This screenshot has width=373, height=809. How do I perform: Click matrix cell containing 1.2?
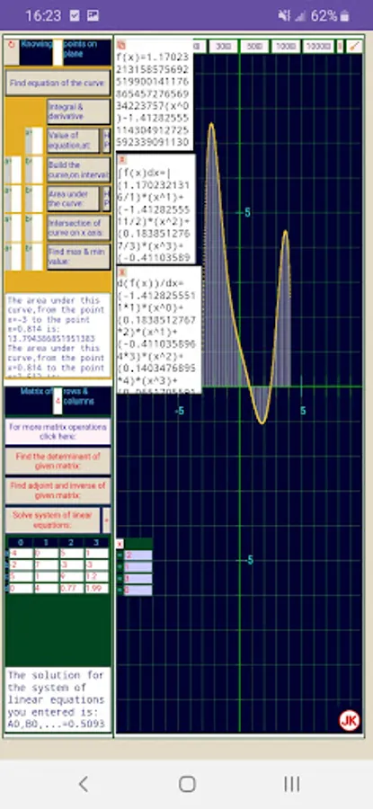coord(96,577)
